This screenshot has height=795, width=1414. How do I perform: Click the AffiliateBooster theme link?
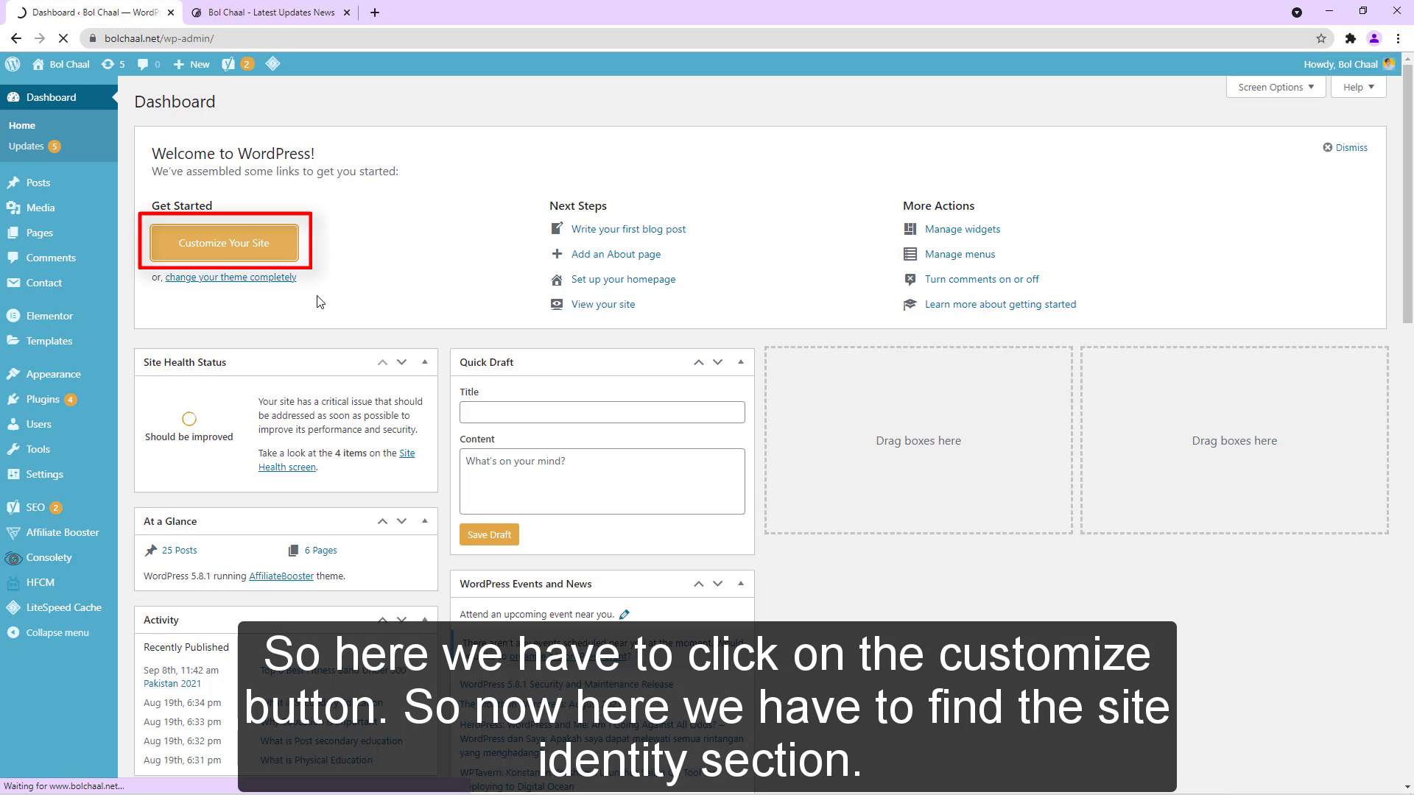281,576
